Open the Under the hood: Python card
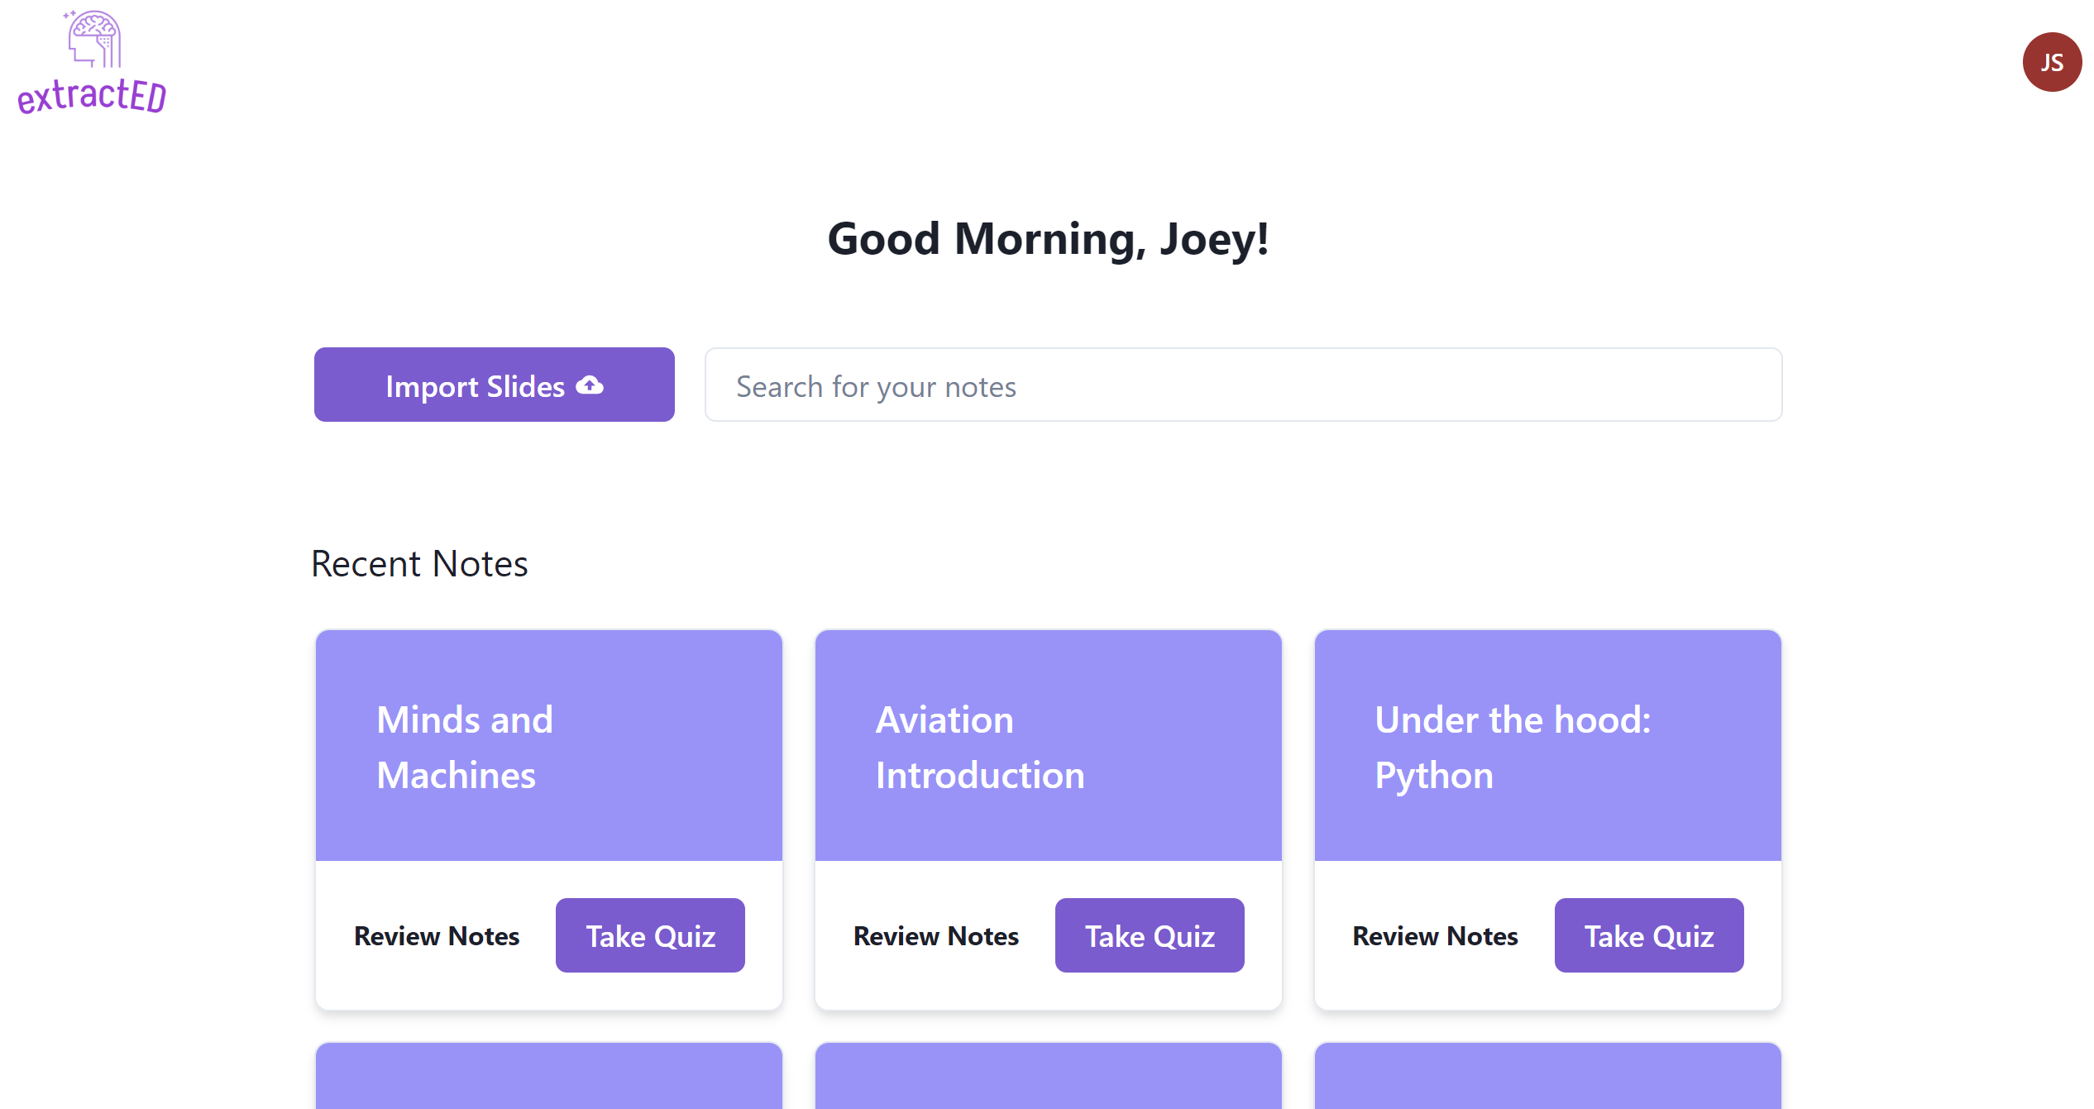2094x1109 pixels. 1548,746
